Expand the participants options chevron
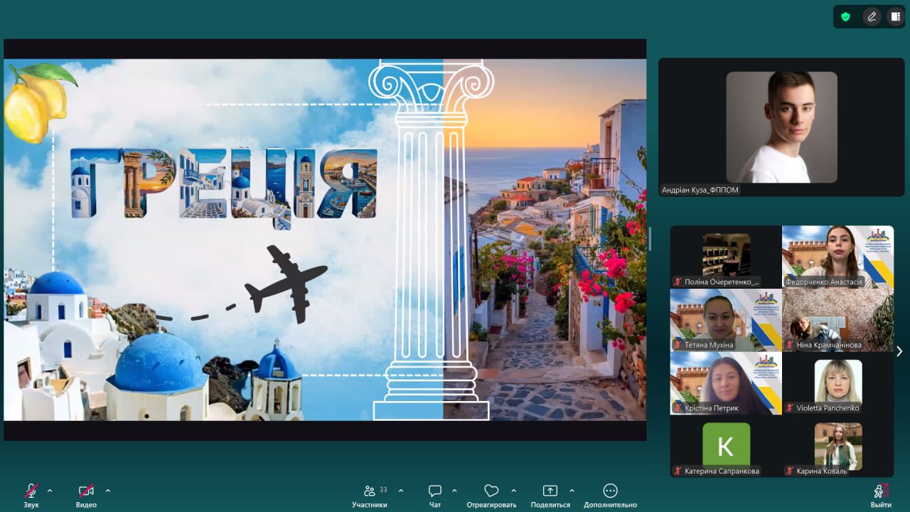The image size is (910, 512). coord(401,491)
